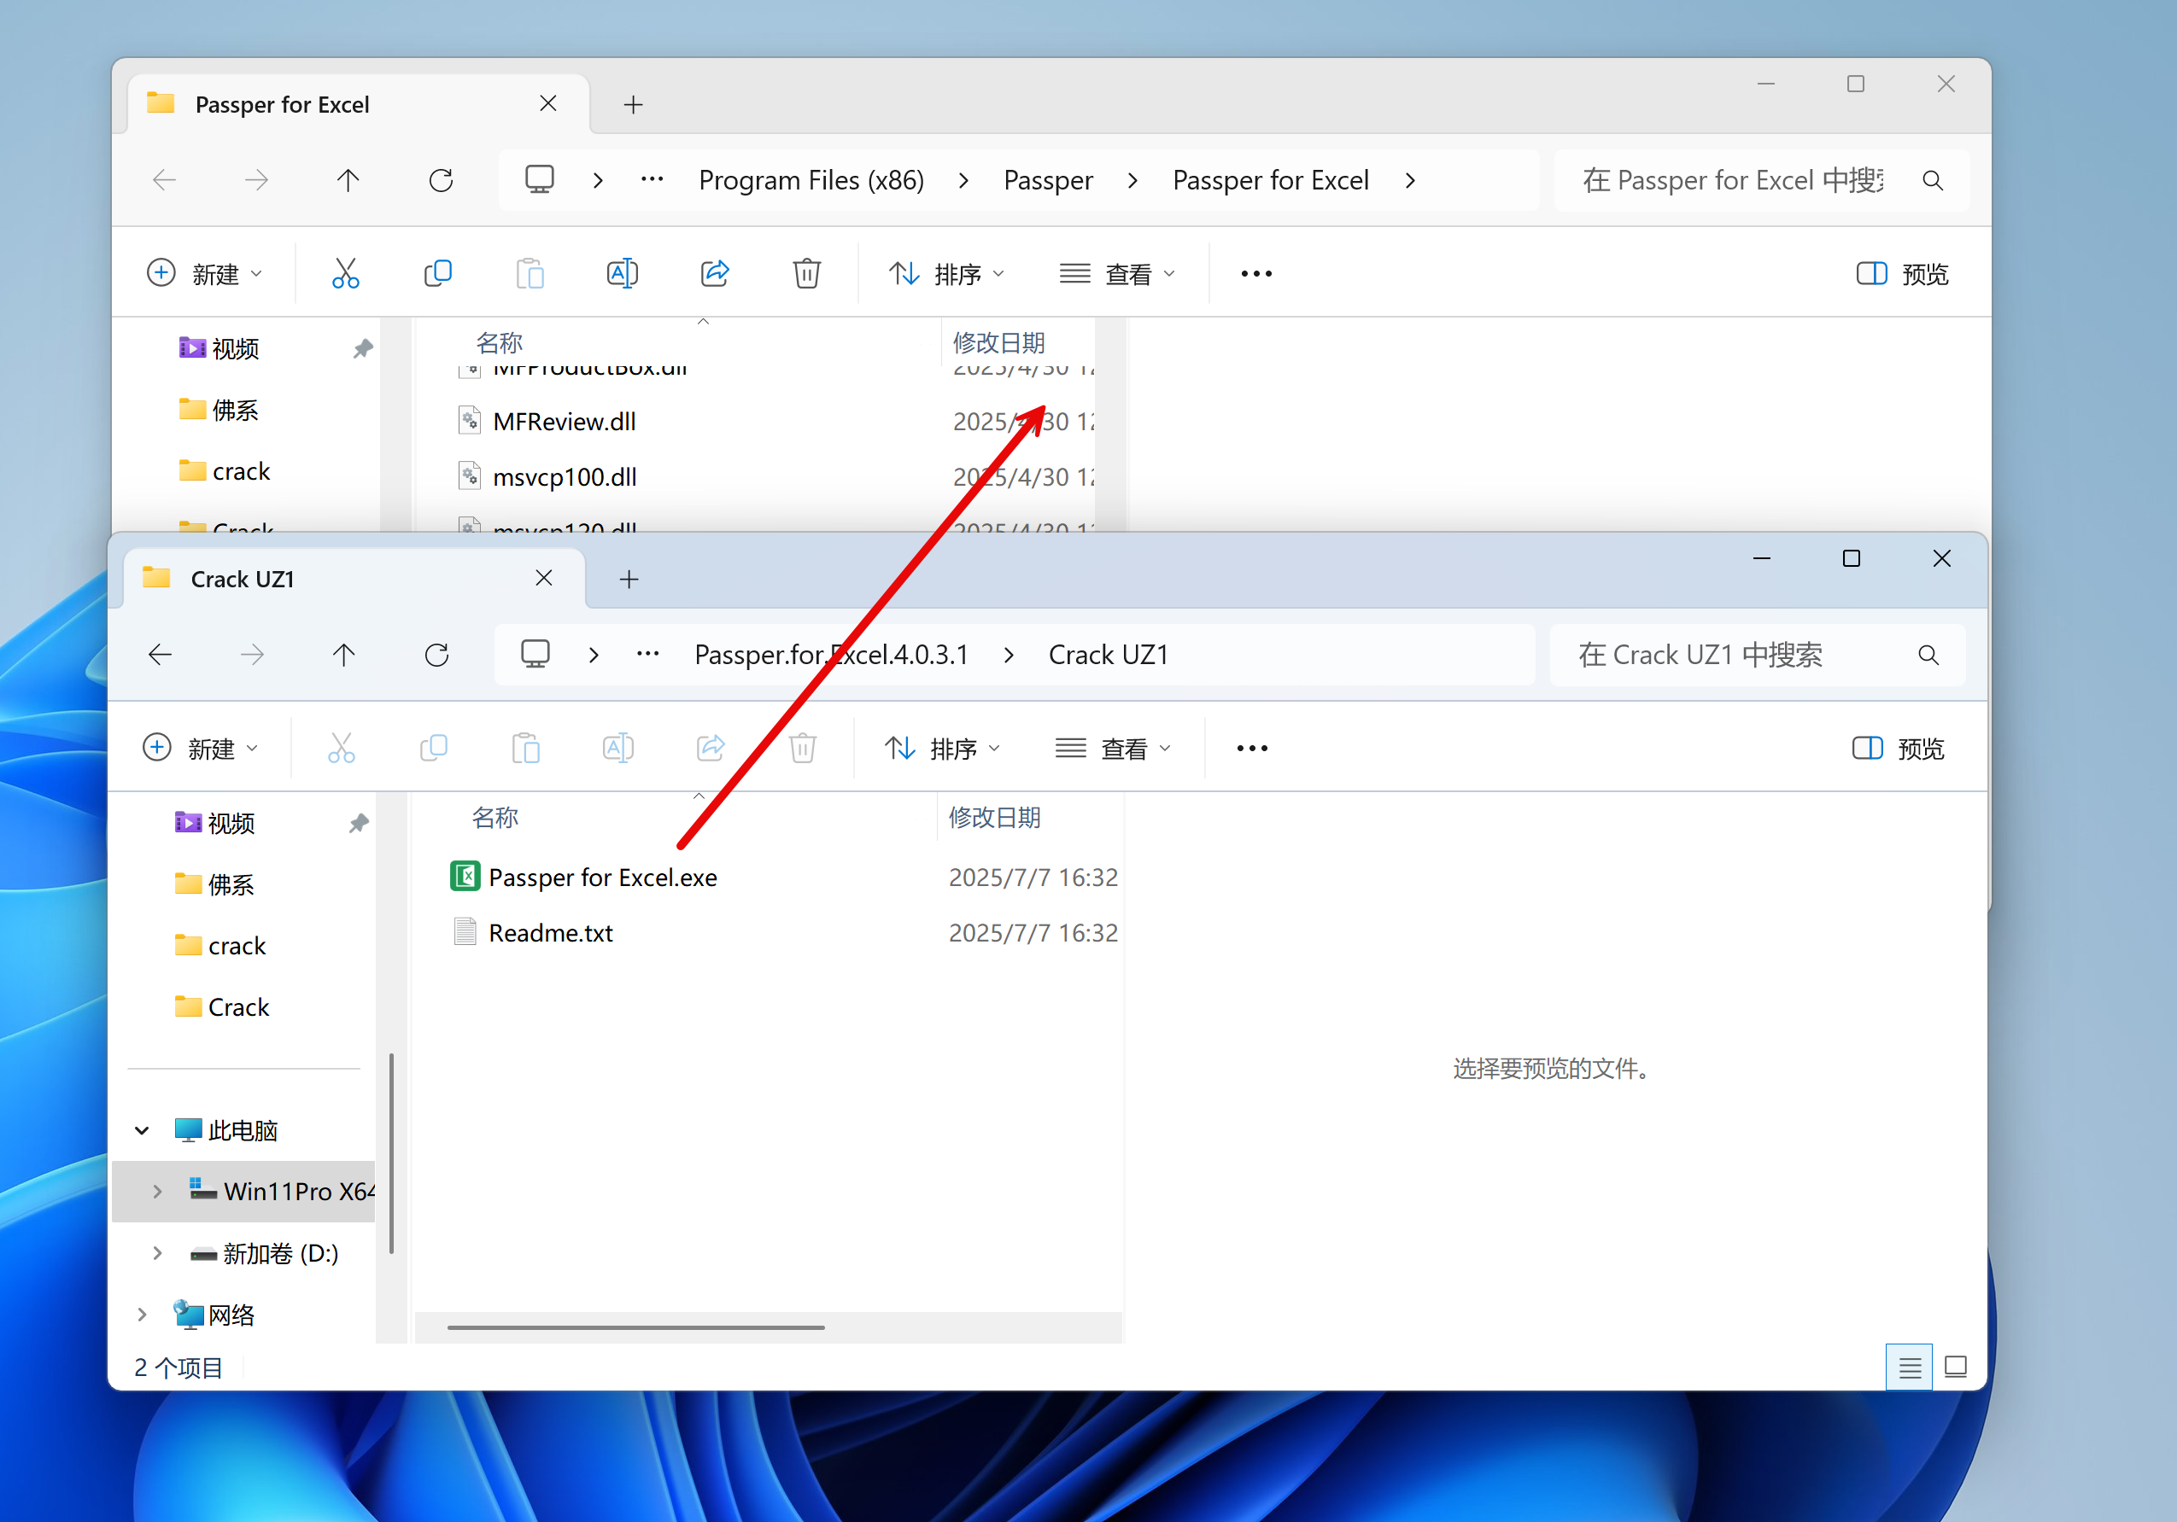Click the Delete trash icon in Passper for Excel toolbar
The height and width of the screenshot is (1522, 2177).
pyautogui.click(x=806, y=274)
